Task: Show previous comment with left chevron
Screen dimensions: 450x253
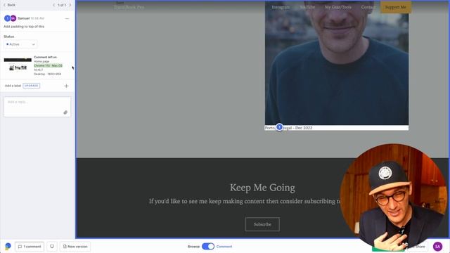Action: coord(53,5)
